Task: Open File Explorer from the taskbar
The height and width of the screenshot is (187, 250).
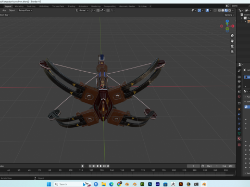Action: (x=104, y=184)
